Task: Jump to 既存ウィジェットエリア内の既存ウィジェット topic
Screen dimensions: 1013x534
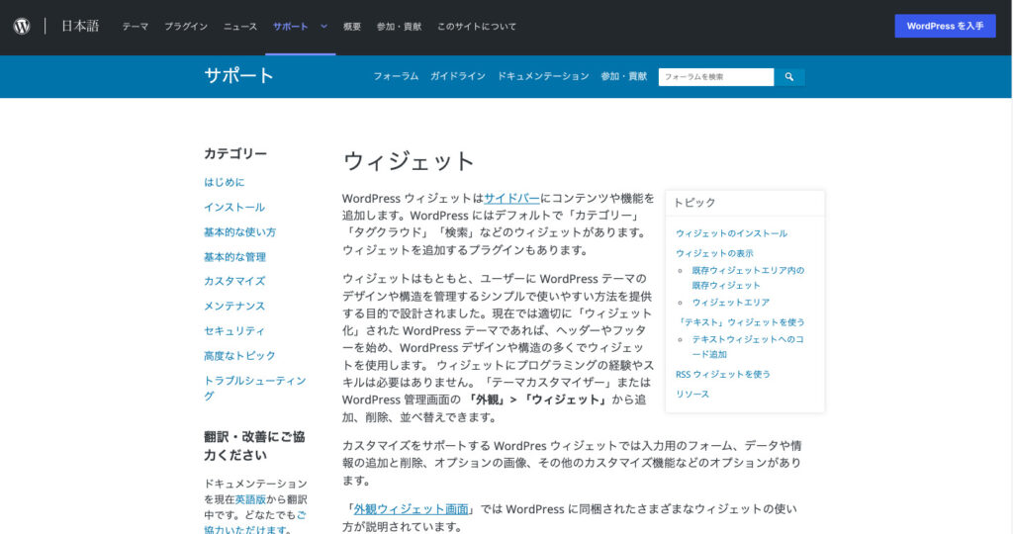Action: tap(748, 278)
